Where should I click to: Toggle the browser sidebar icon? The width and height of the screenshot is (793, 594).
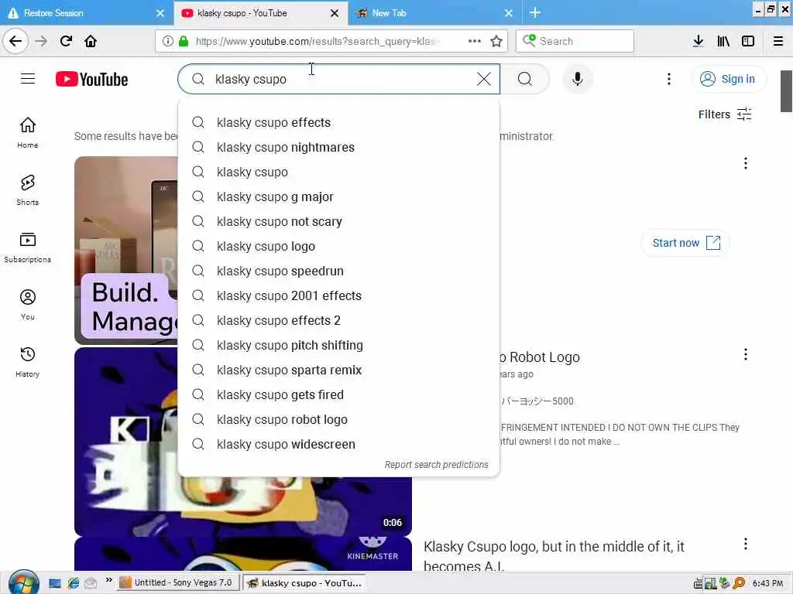coord(748,42)
